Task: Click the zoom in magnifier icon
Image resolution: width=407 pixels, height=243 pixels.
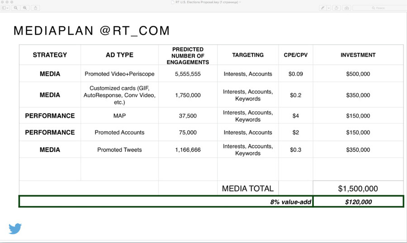Action: [25, 8]
